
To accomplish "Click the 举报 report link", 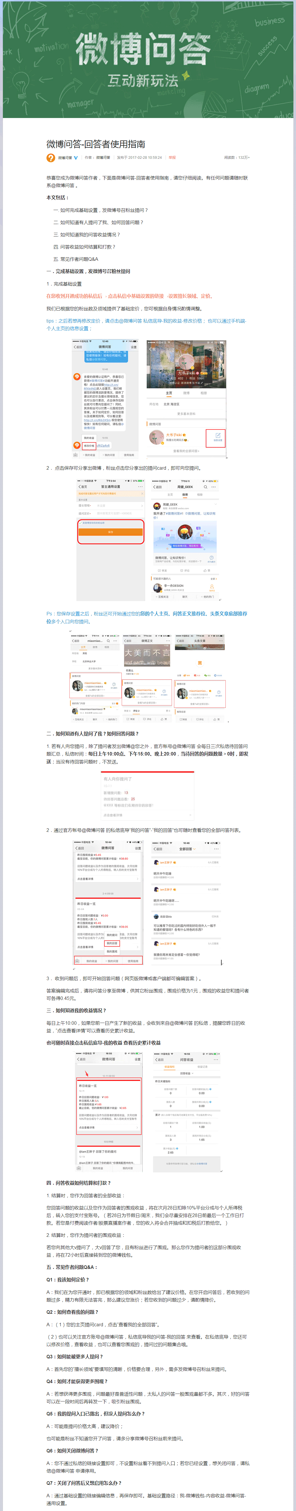I will [x=172, y=158].
